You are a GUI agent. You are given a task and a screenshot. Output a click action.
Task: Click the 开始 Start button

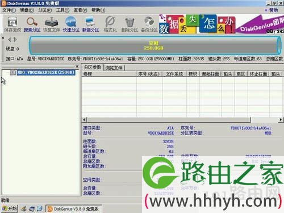pos(10,208)
